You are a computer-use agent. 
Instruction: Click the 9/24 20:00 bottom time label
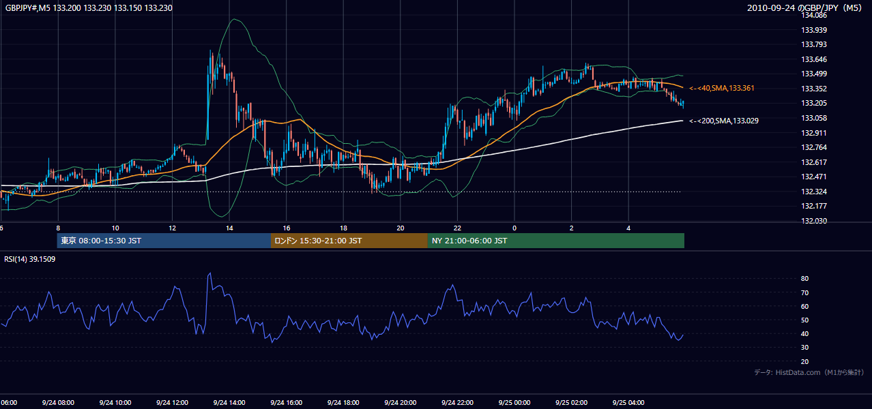pyautogui.click(x=400, y=402)
